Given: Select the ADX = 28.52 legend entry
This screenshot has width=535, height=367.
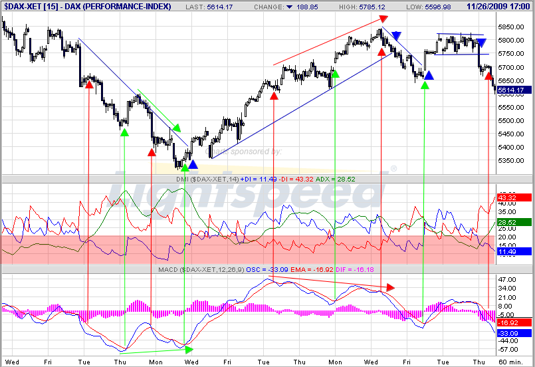Looking at the screenshot, I should pos(336,180).
